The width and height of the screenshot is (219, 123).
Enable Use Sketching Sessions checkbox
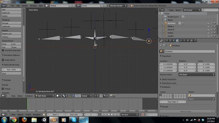(x=3, y=50)
